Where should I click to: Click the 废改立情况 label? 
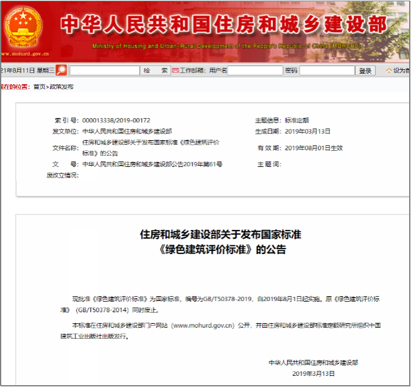pos(63,176)
